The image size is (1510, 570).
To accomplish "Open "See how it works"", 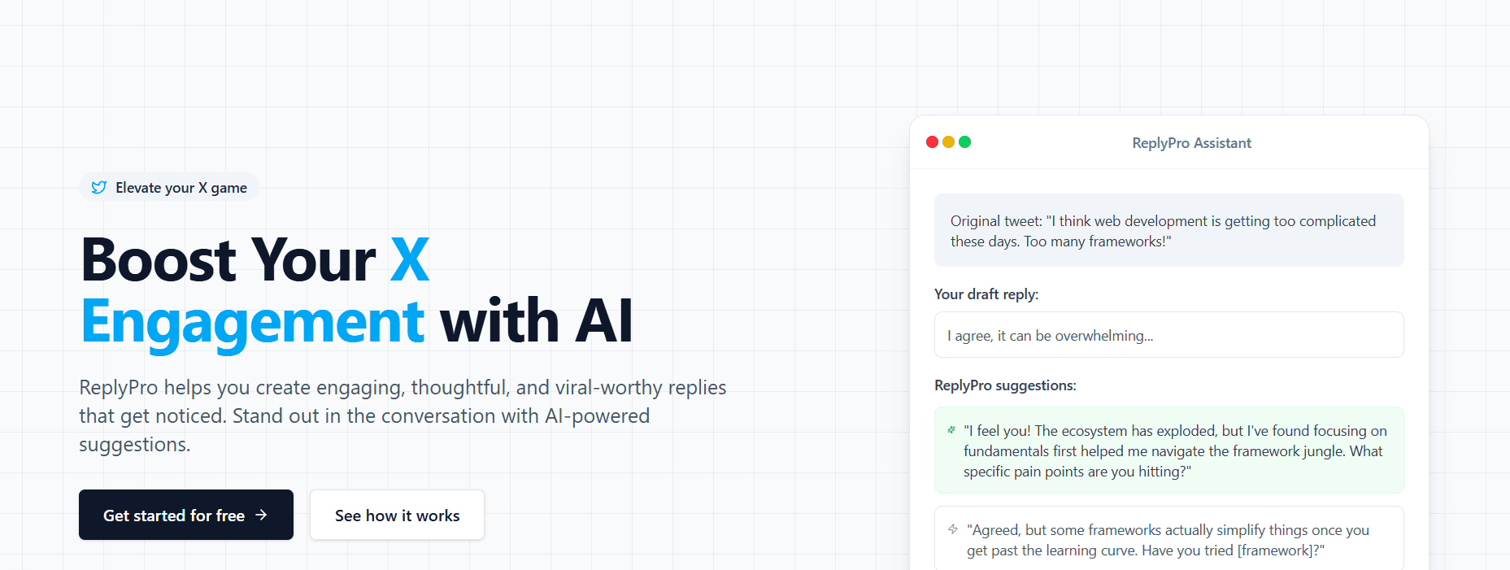I will click(x=397, y=515).
